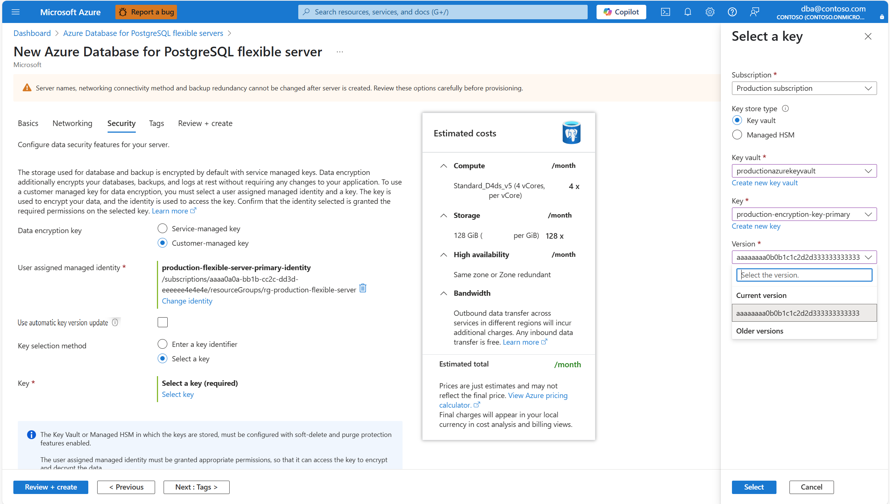Click the Create new key vault link
Viewport: 890px width, 504px height.
(x=765, y=183)
